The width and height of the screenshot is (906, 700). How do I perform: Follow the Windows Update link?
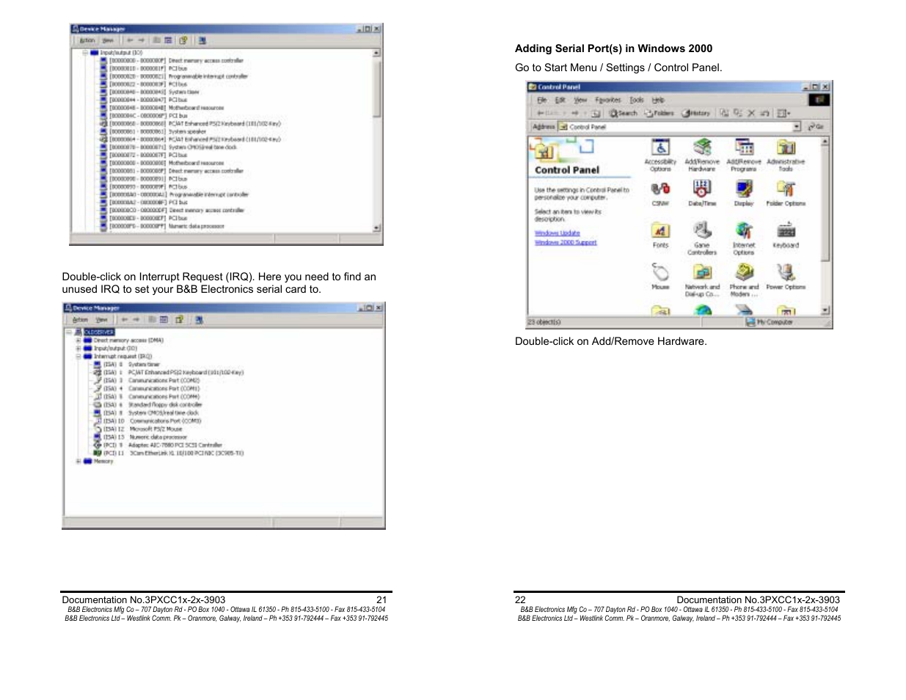(x=557, y=233)
